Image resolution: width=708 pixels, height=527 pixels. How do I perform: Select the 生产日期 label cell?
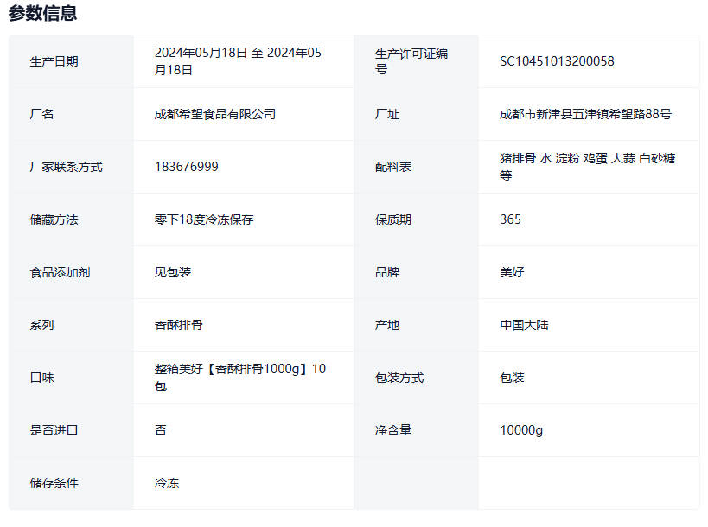click(71, 61)
